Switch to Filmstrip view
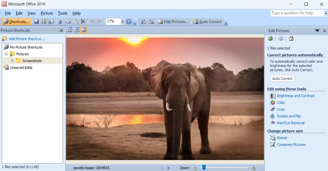Viewport: 328px width, 171px height. [76, 30]
